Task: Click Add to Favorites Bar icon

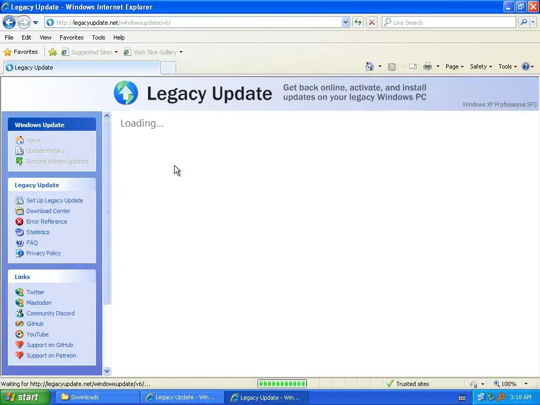Action: point(53,52)
